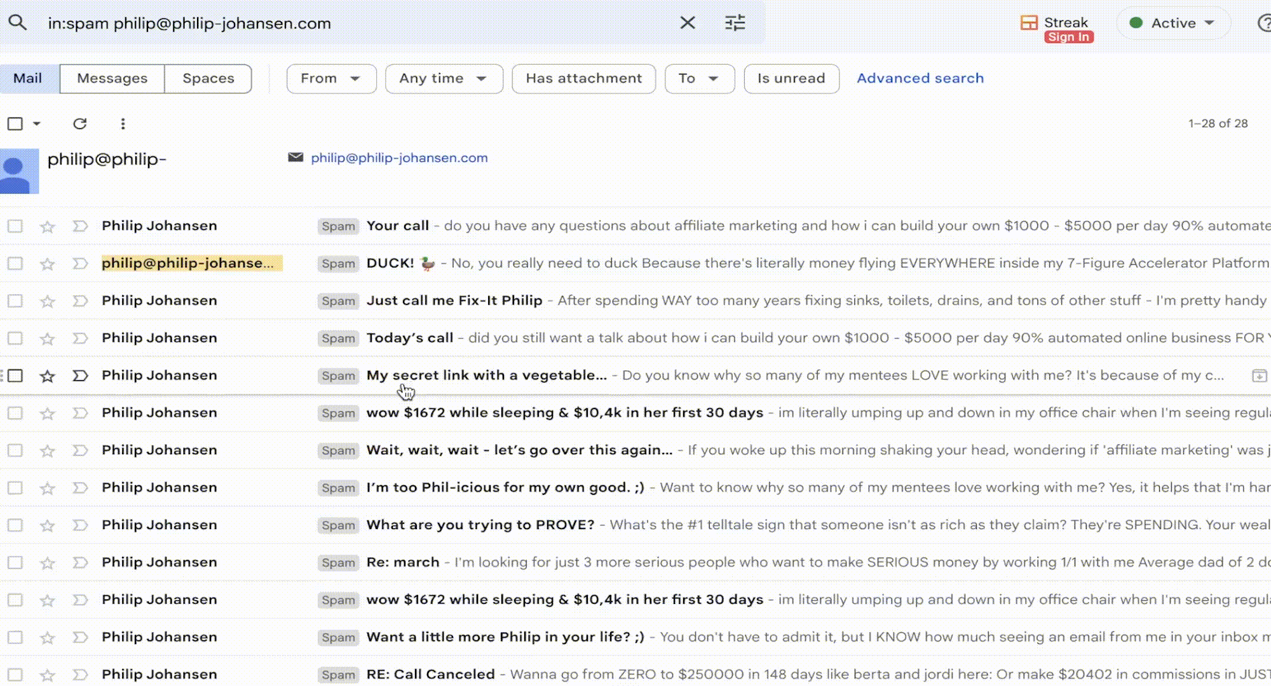Open the Active status dropdown
The image size is (1271, 686).
[1173, 23]
